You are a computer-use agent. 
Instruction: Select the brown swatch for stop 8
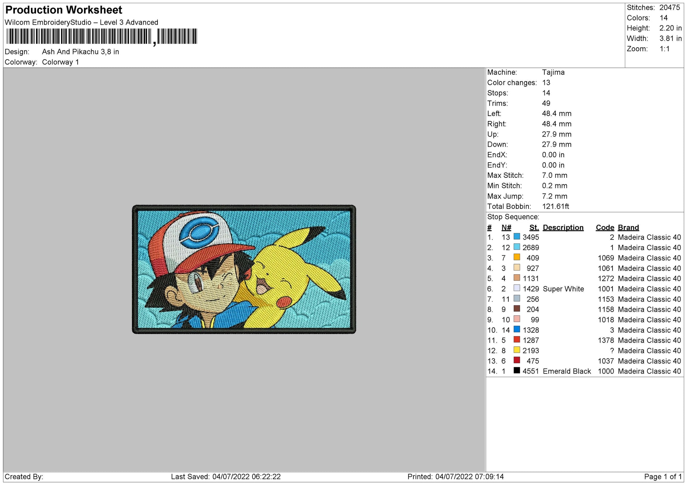[516, 309]
